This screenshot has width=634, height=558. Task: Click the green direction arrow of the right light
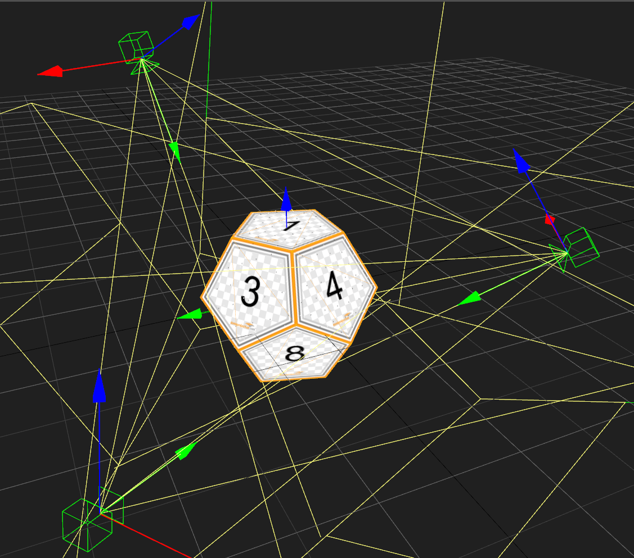469,299
